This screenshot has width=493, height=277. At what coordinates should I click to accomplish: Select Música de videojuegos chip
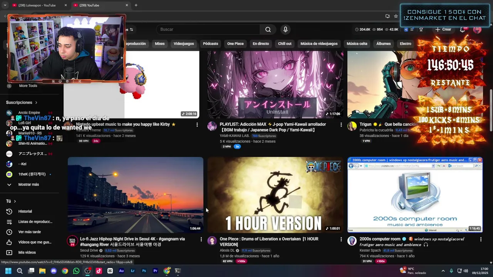coord(319,44)
